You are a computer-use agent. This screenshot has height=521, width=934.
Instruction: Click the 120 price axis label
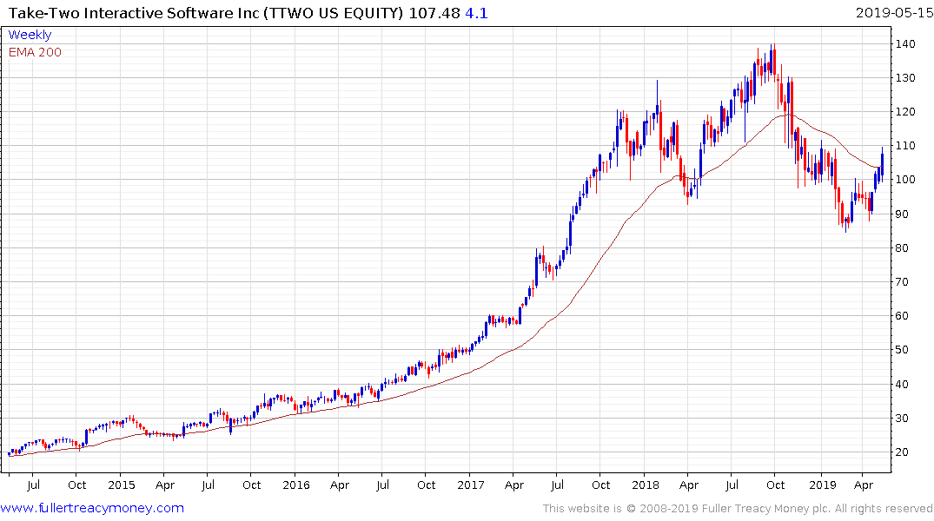[904, 112]
